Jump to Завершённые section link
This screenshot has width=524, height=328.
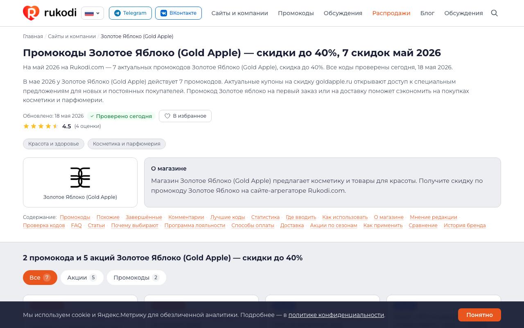tap(144, 217)
